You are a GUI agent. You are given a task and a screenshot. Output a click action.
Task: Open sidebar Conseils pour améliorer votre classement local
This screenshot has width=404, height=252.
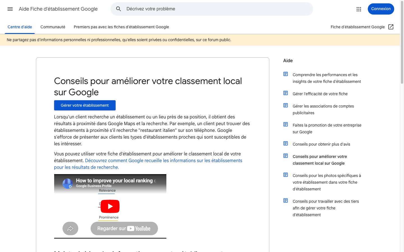coord(320,160)
